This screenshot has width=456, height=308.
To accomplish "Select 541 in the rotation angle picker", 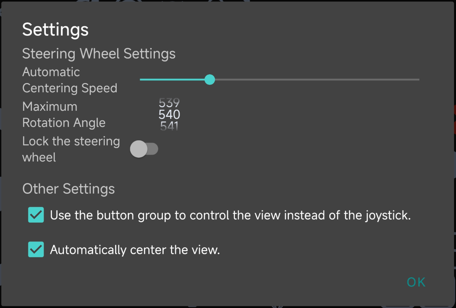I will point(169,127).
